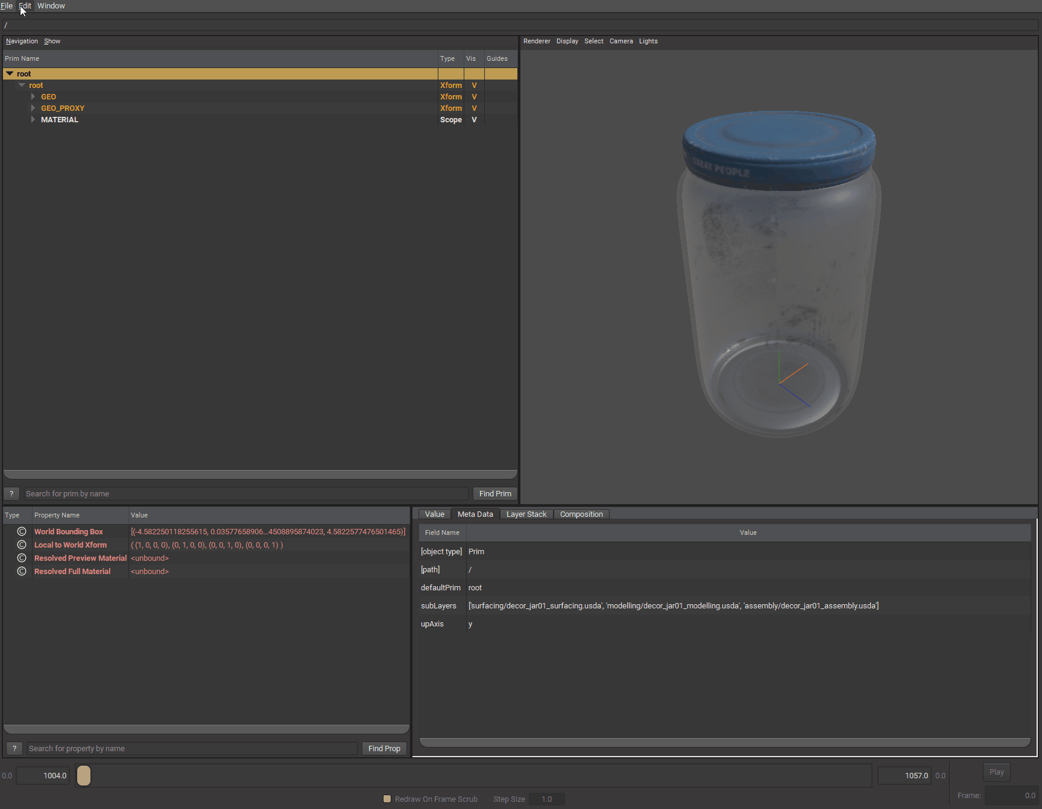Image resolution: width=1042 pixels, height=809 pixels.
Task: Click the icon beside Resolved Preview Material
Action: (22, 558)
